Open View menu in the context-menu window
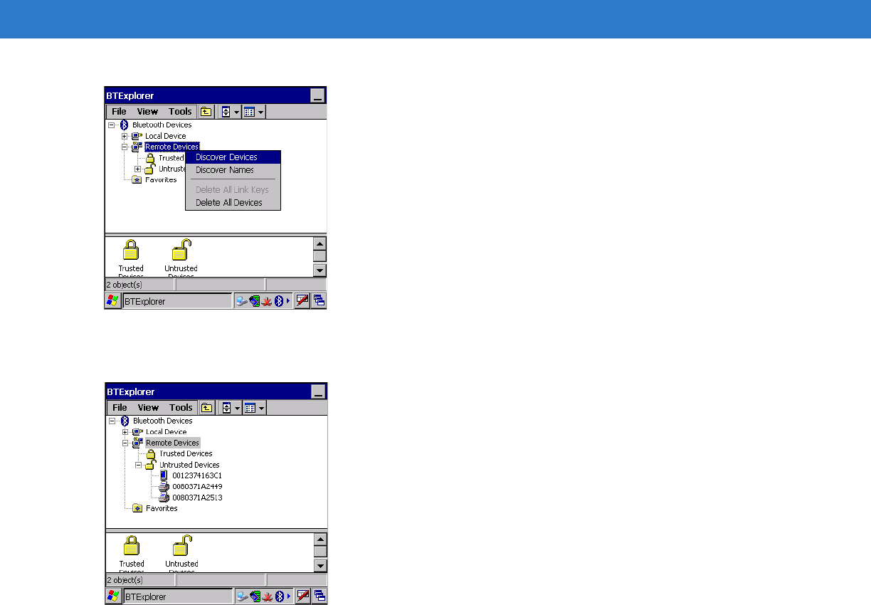871x605 pixels. (x=147, y=112)
